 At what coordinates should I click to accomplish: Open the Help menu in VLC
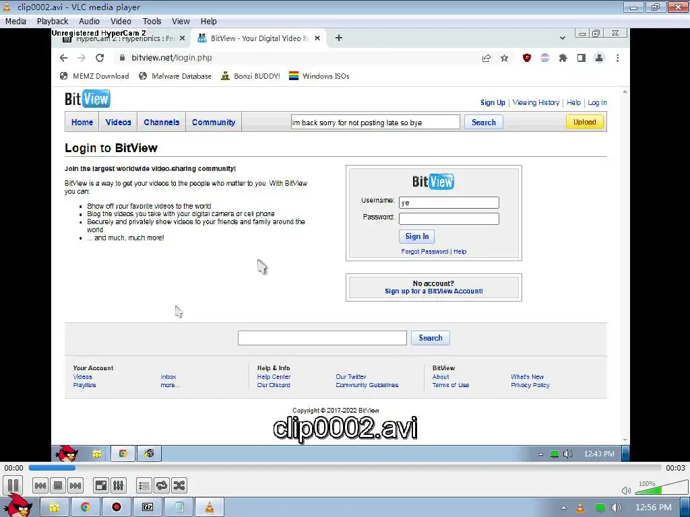pos(209,21)
